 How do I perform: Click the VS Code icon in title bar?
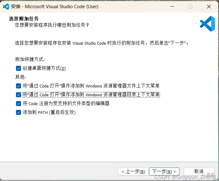click(6, 6)
